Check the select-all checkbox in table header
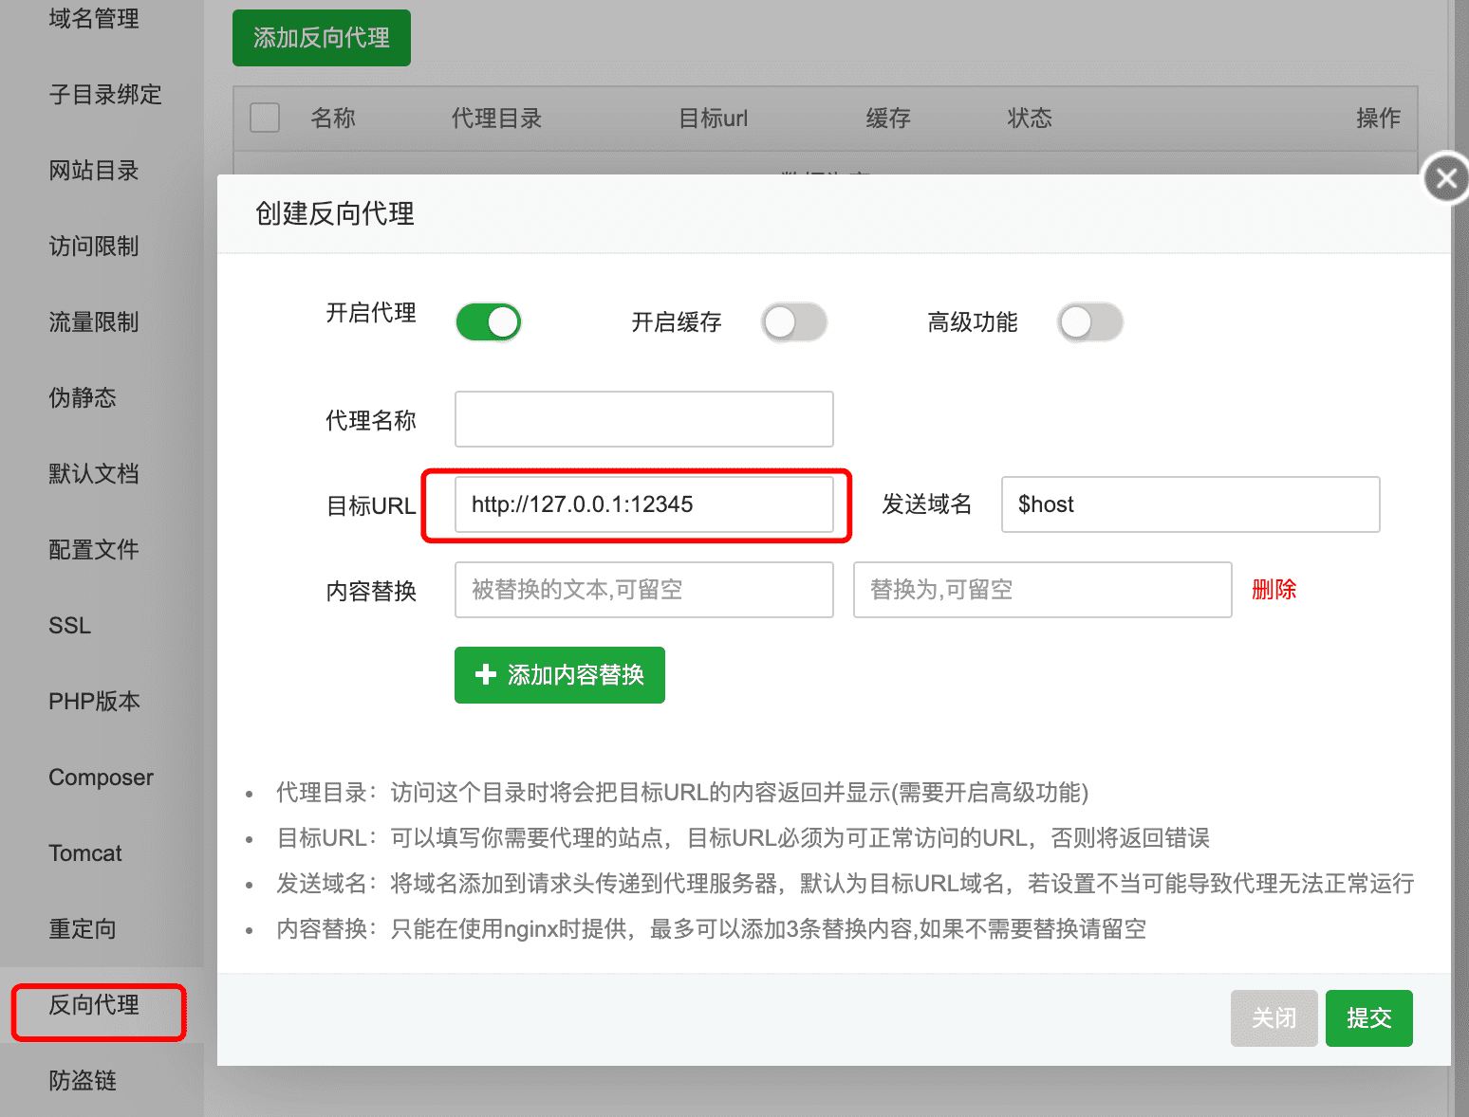This screenshot has width=1469, height=1117. 265,119
